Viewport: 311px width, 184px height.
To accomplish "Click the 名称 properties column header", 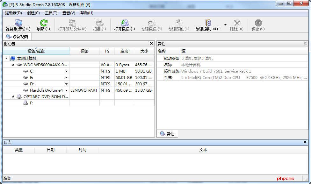I will [x=169, y=51].
